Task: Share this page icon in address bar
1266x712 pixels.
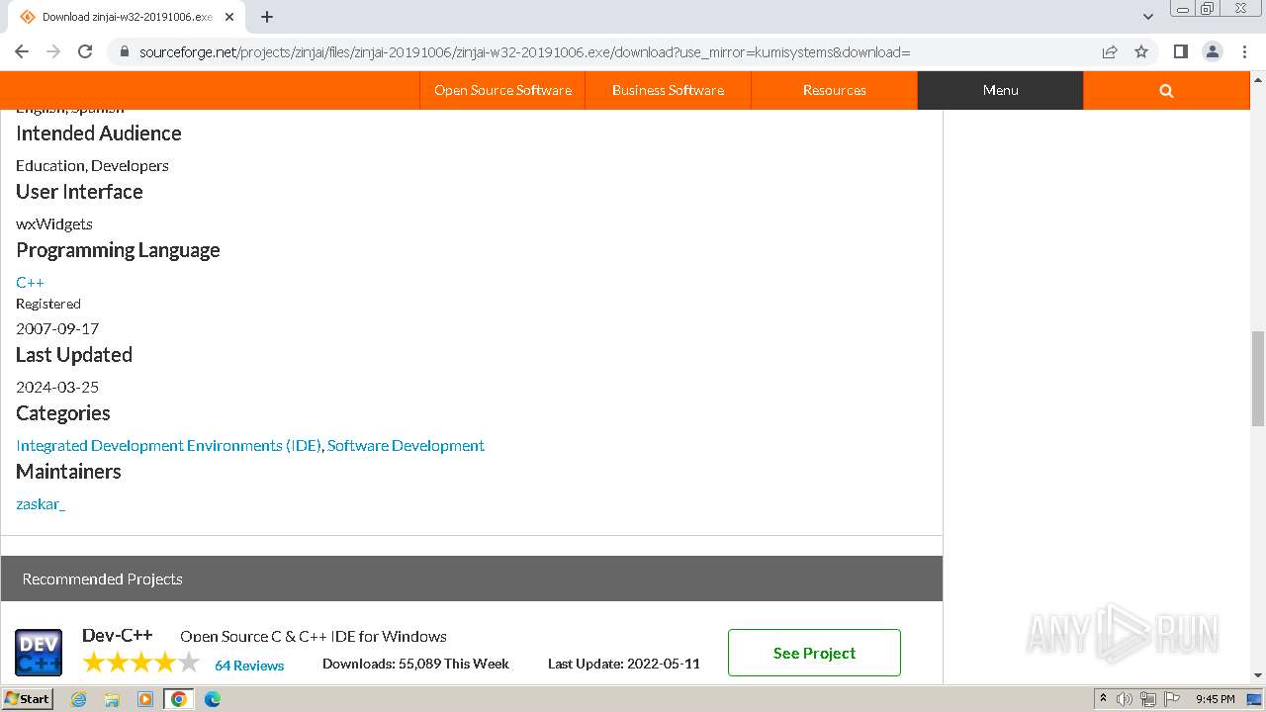Action: pos(1110,51)
